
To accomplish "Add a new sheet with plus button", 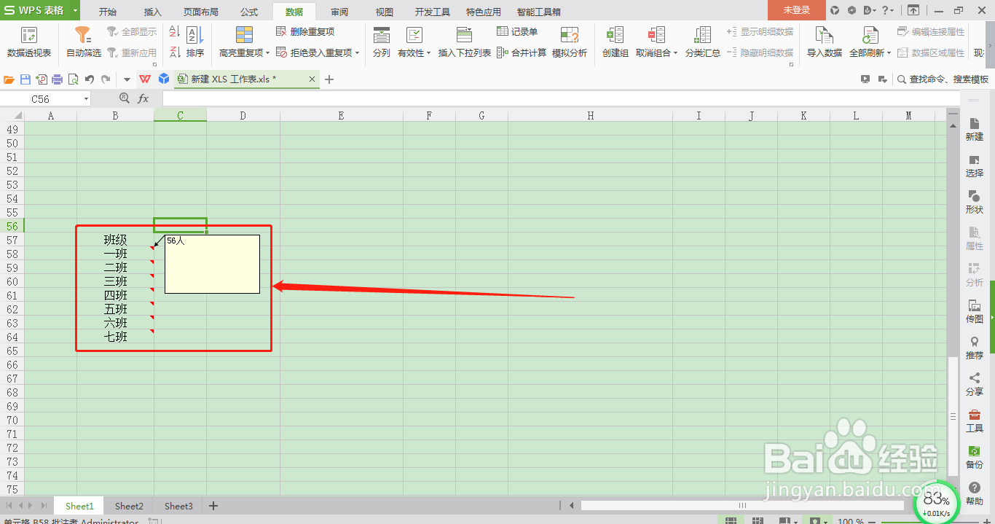I will pos(213,506).
